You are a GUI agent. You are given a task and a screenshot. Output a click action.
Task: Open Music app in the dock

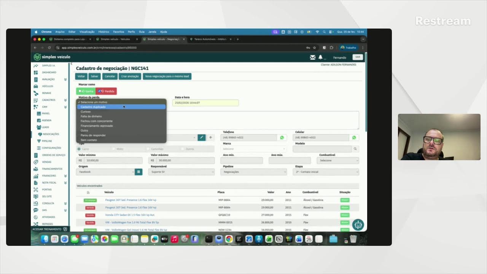(x=174, y=239)
